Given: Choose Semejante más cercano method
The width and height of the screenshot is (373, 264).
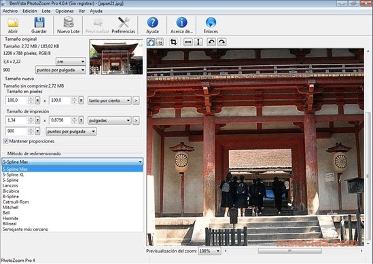Looking at the screenshot, I should 72,229.
